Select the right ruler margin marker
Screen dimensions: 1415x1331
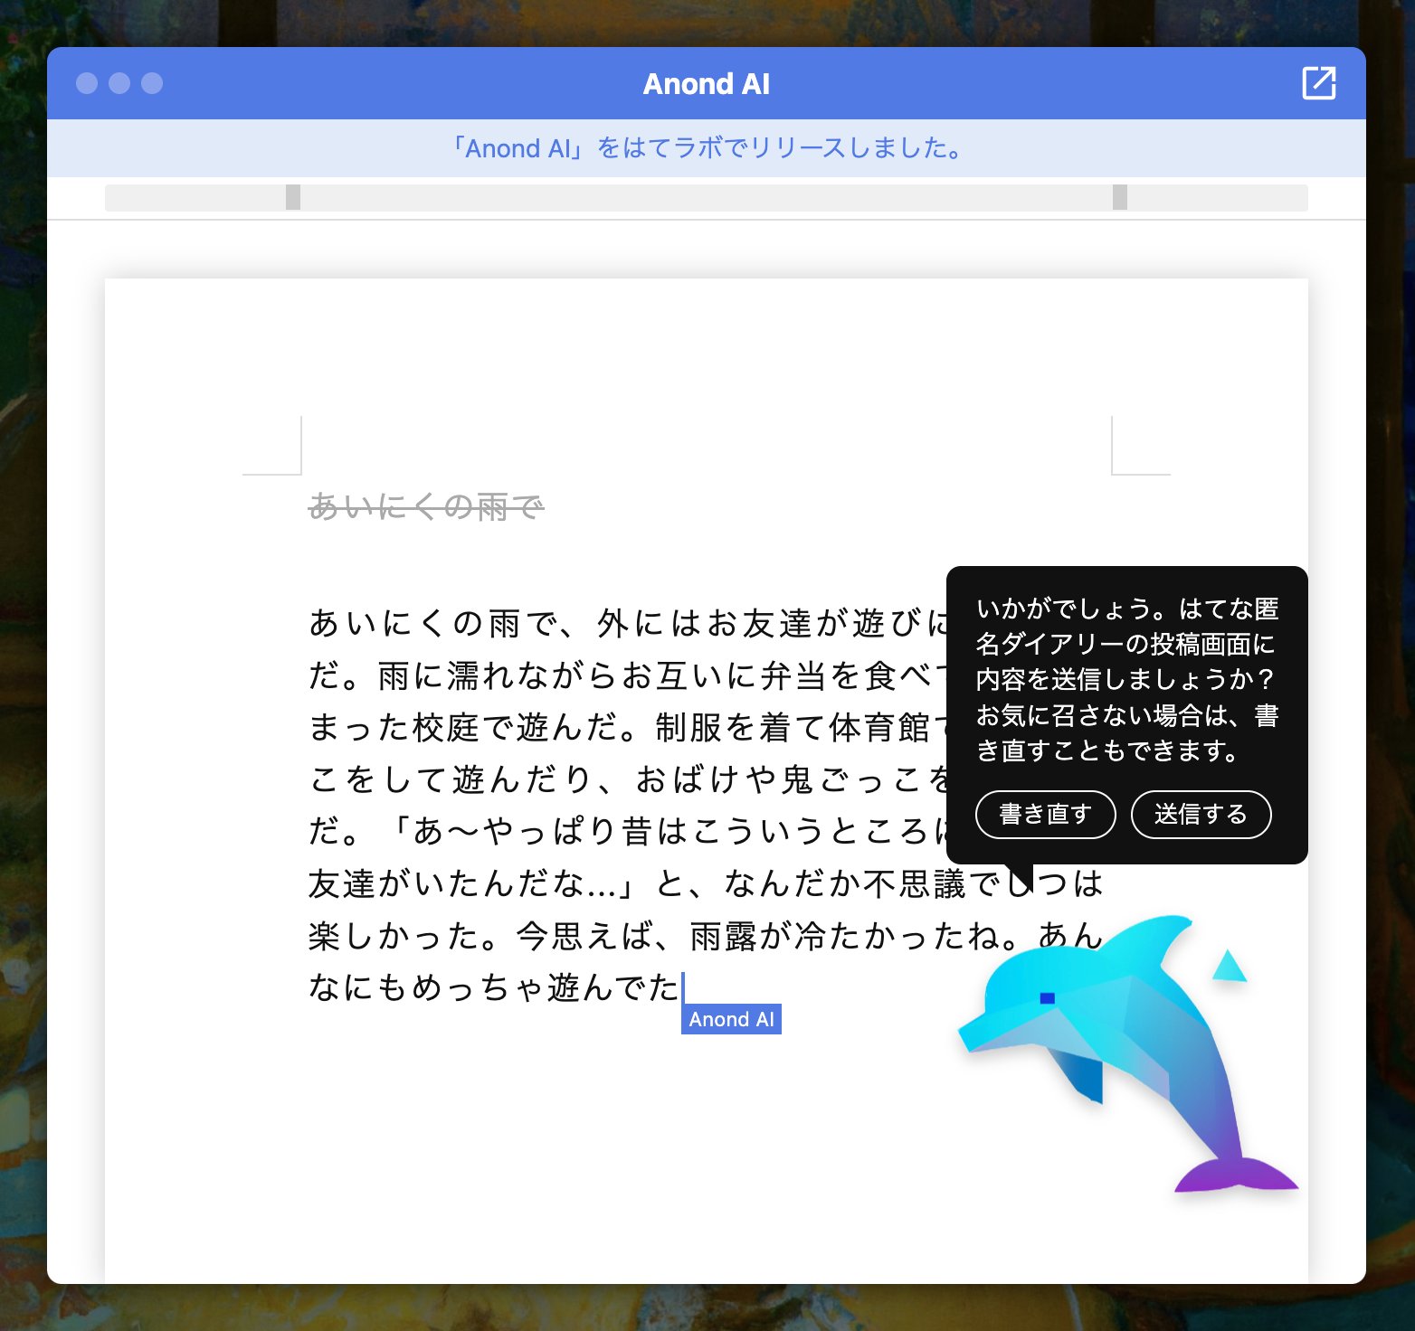1119,197
